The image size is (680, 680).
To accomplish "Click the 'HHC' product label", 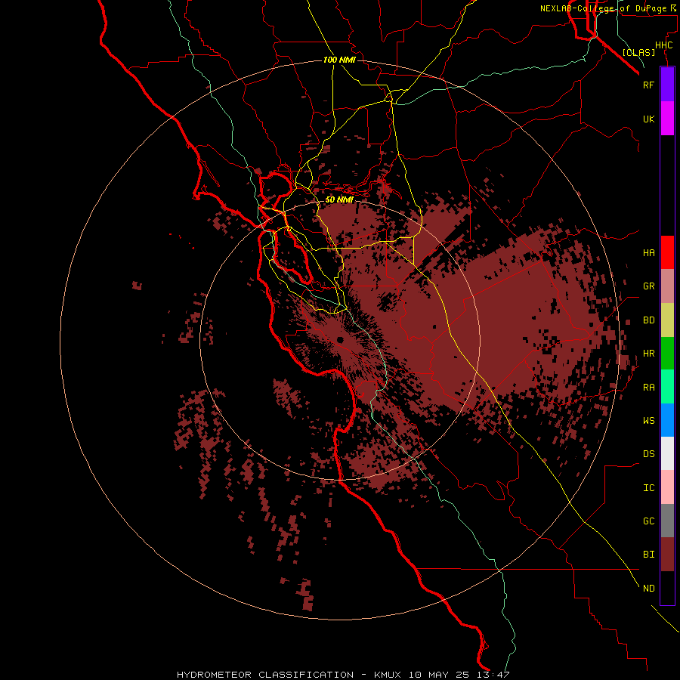I will click(663, 45).
